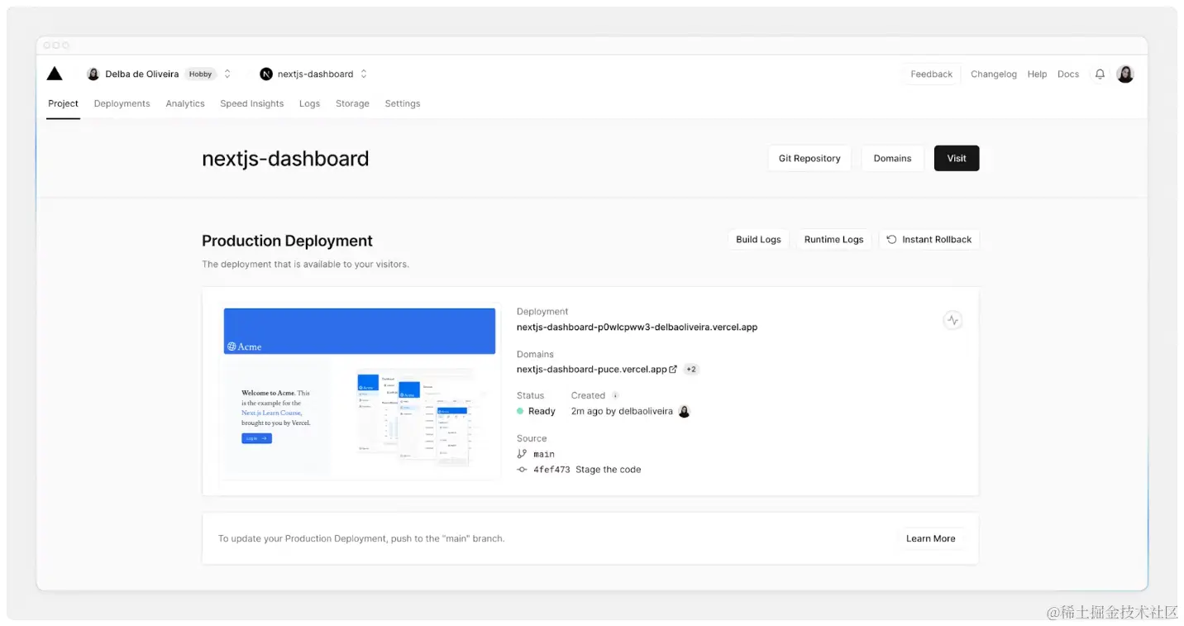Click the Instant Rollback button
1184x626 pixels.
point(929,240)
